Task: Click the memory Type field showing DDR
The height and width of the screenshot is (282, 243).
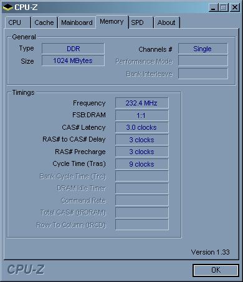Action: click(x=73, y=49)
